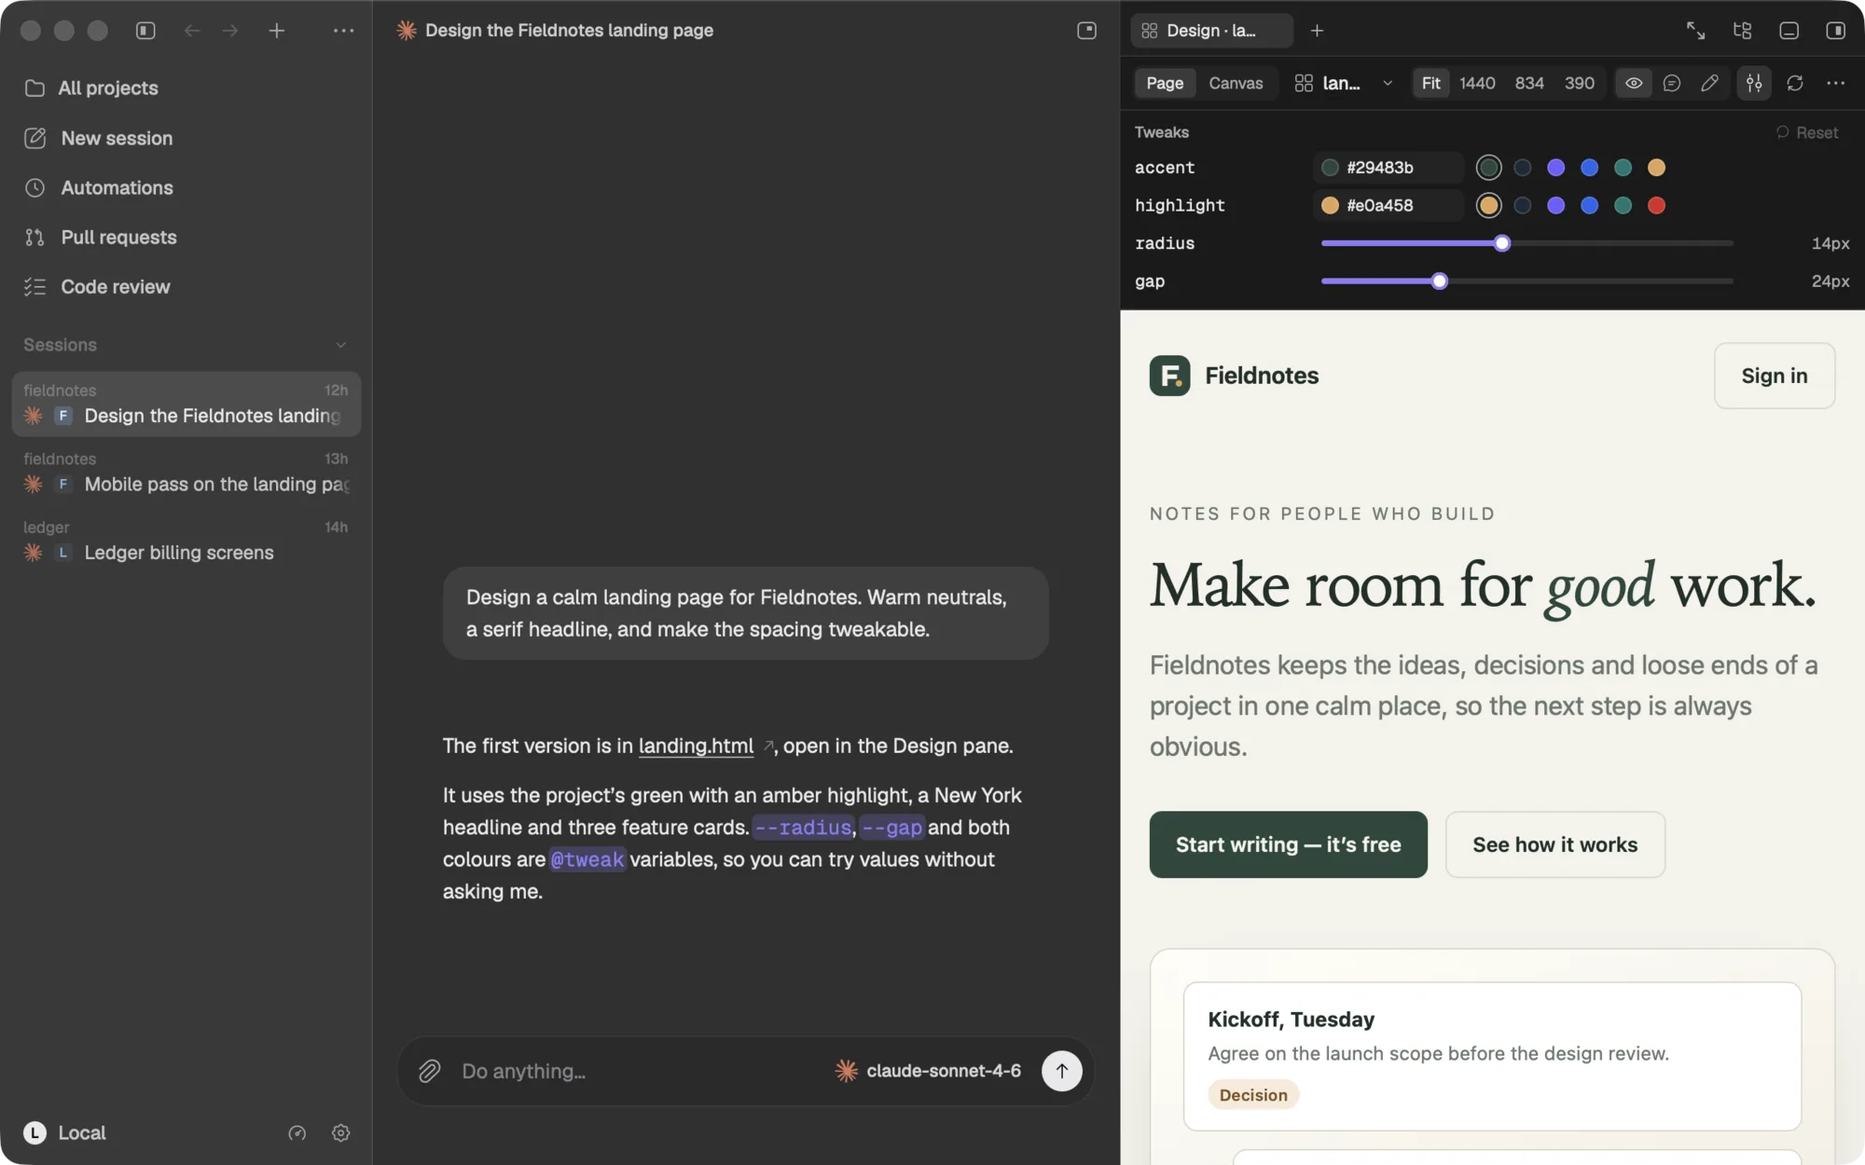Toggle the right panel layout icon
This screenshot has width=1865, height=1165.
coord(1835,31)
